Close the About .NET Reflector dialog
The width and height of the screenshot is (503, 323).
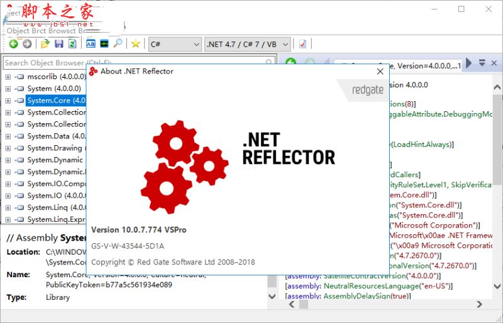click(380, 71)
